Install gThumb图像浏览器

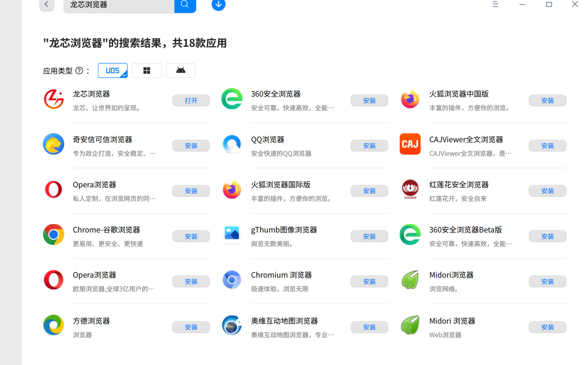point(369,236)
